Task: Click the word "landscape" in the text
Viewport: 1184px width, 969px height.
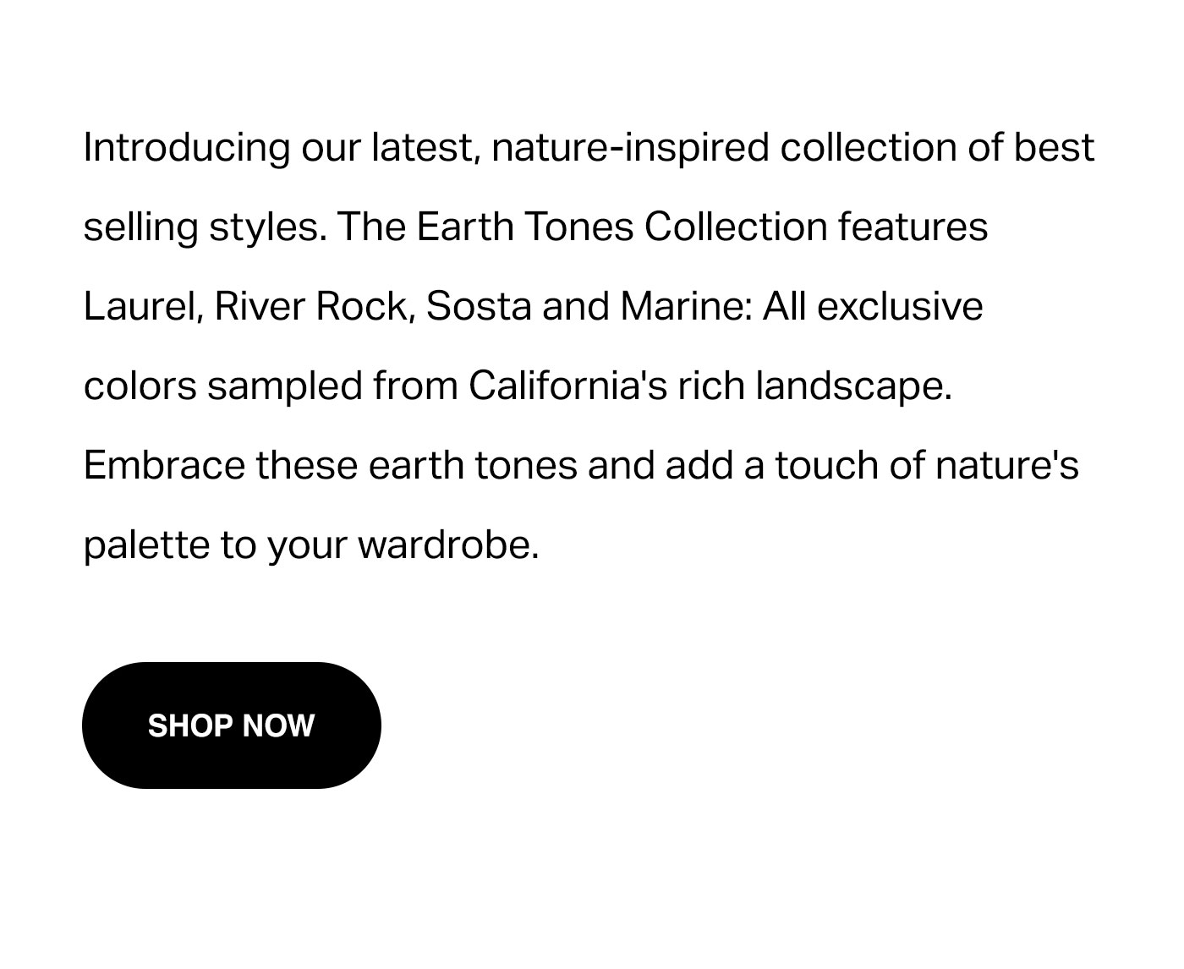Action: 853,386
